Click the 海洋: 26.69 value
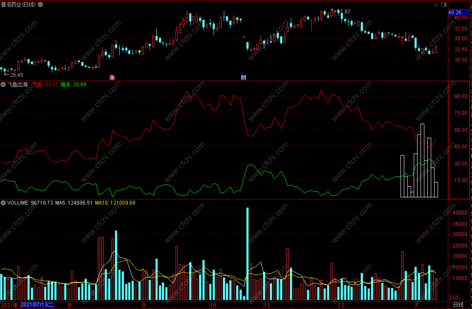 point(73,84)
